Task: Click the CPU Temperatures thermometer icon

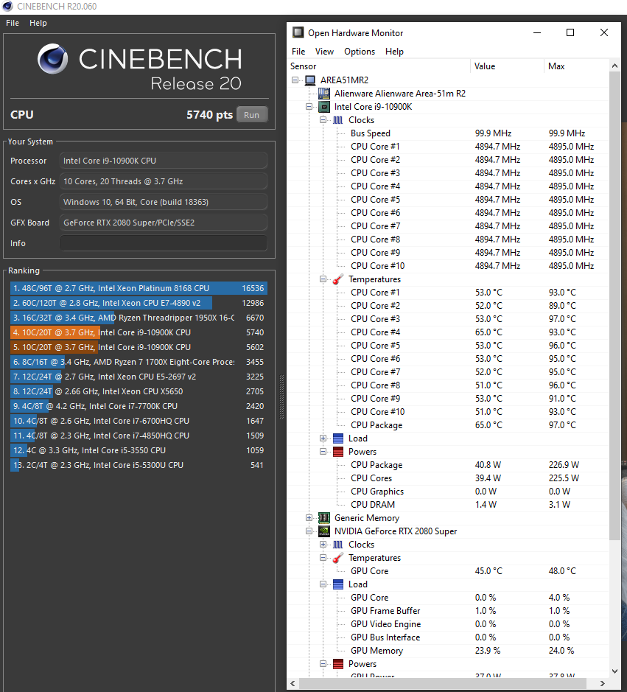Action: (338, 279)
